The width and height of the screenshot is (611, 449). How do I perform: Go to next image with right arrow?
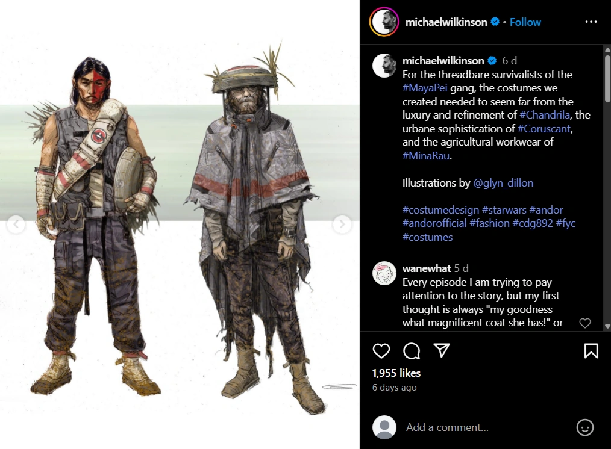coord(342,224)
